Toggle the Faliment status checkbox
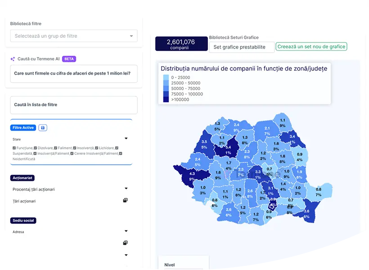Screen dimensions: 369x270 click(x=56, y=148)
